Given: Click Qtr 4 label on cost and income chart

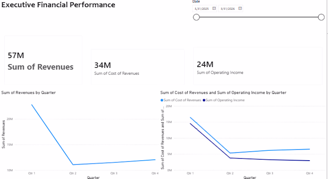Looking at the screenshot, I should [x=310, y=173].
